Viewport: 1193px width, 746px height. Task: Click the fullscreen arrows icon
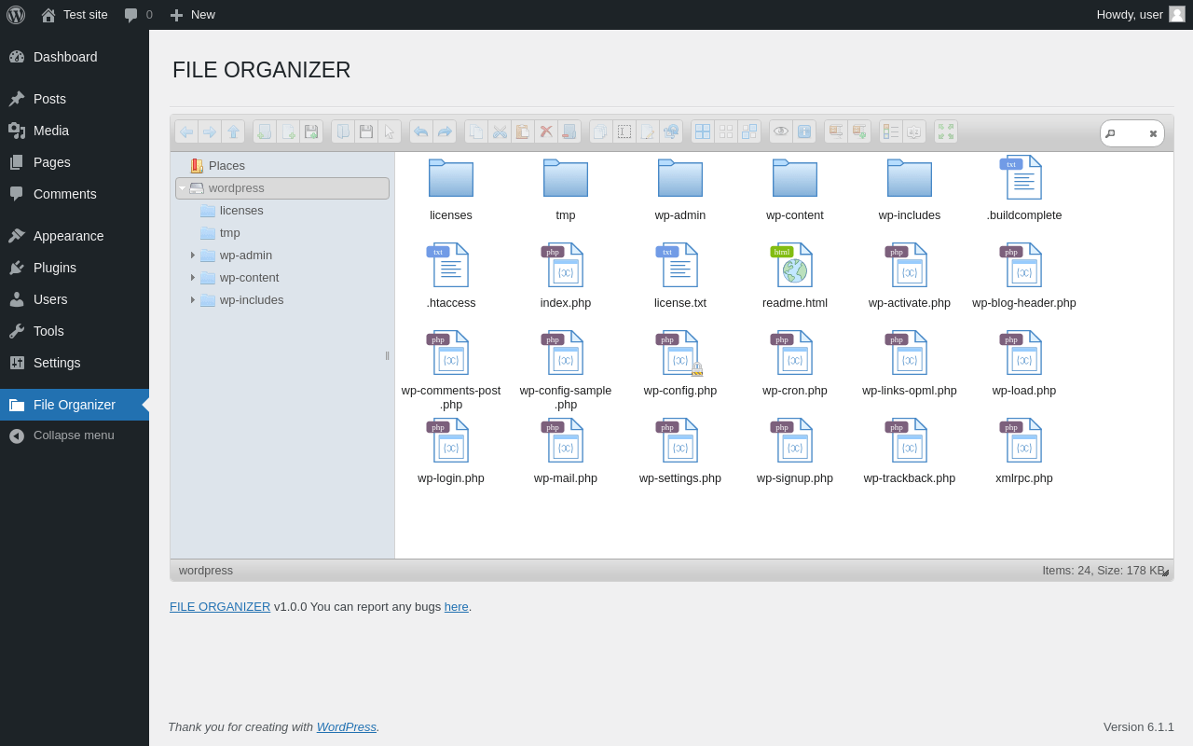coord(946,131)
